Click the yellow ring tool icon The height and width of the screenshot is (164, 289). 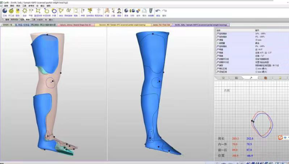(x=46, y=11)
